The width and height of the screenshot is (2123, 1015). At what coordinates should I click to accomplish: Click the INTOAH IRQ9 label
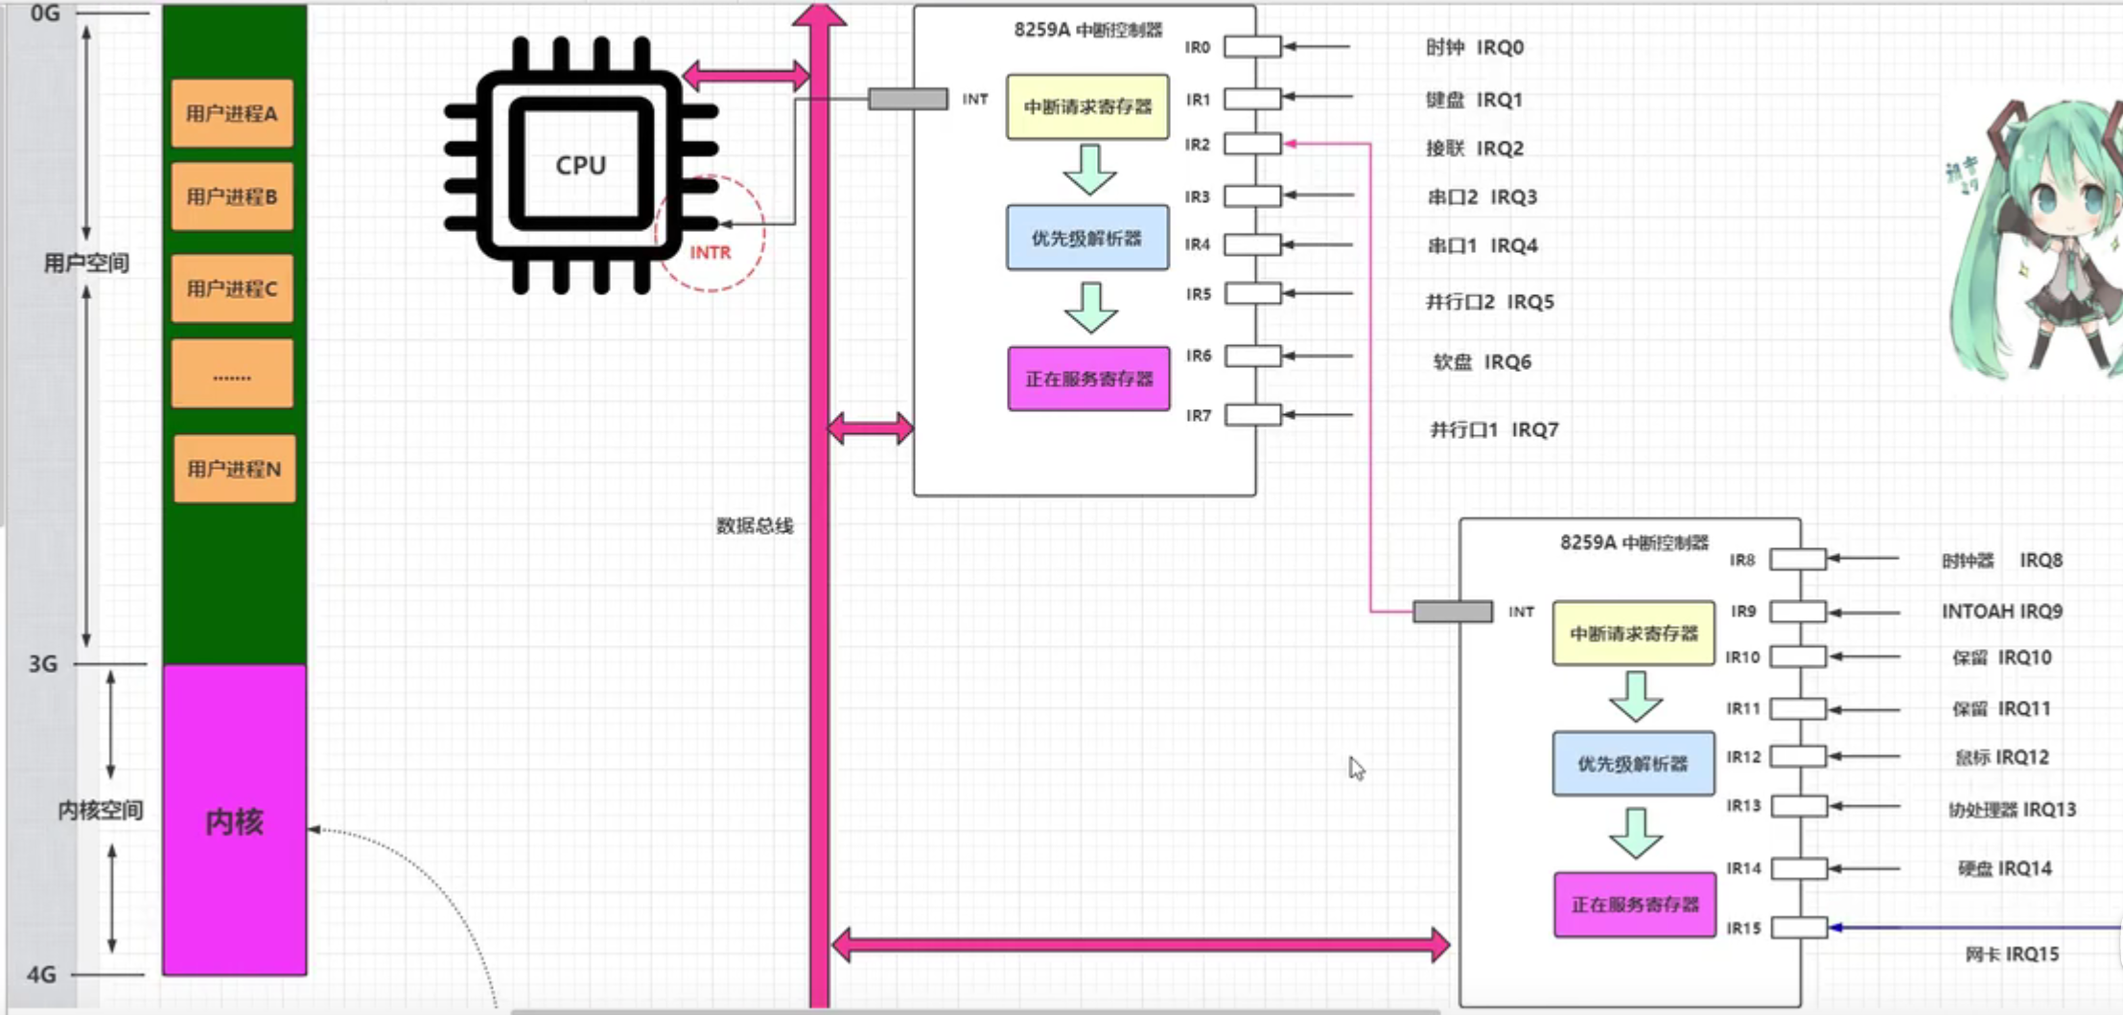pos(2002,611)
